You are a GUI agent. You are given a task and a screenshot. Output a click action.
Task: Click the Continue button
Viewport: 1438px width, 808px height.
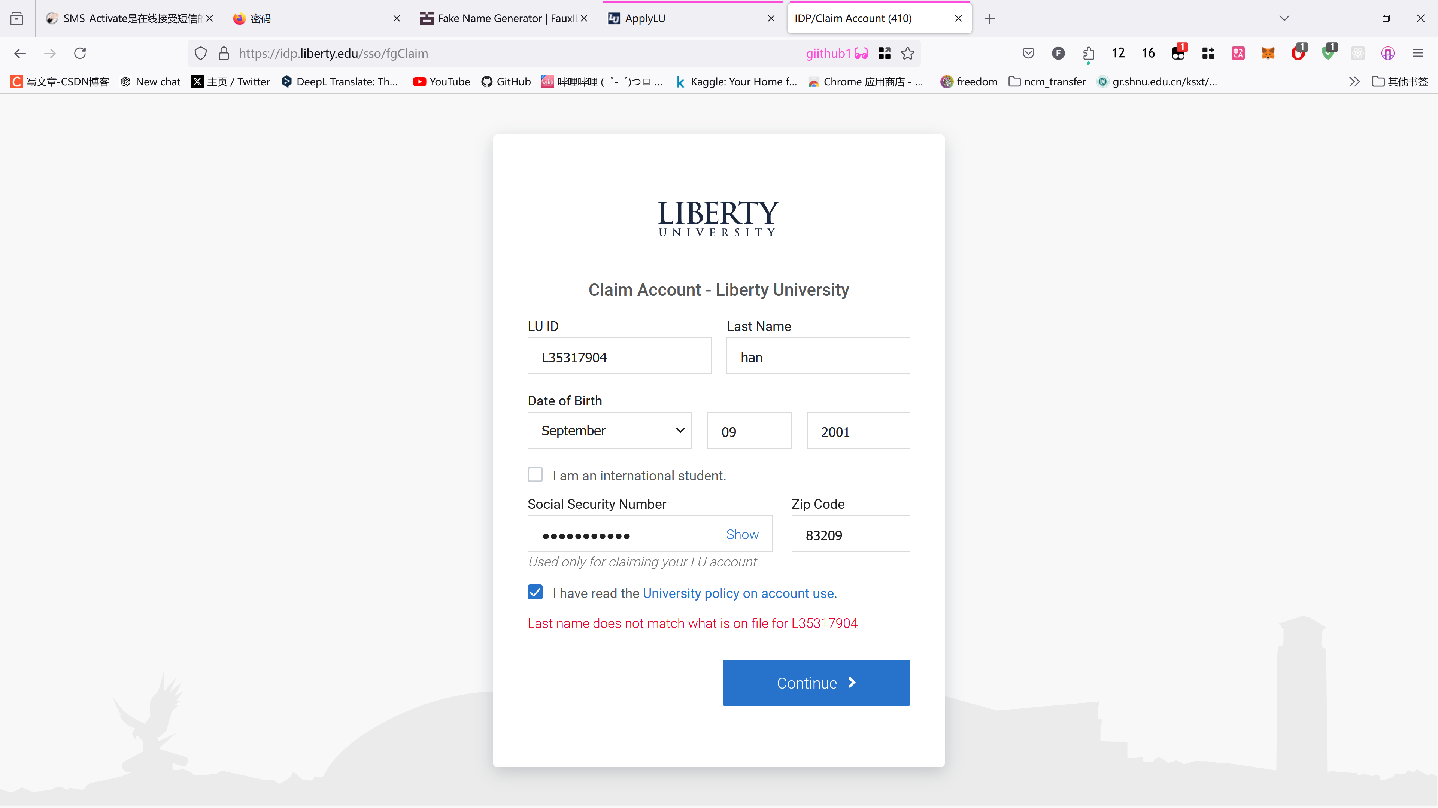[x=816, y=683]
